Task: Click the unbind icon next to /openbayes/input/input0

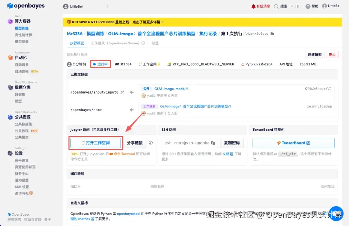Action: click(x=122, y=92)
